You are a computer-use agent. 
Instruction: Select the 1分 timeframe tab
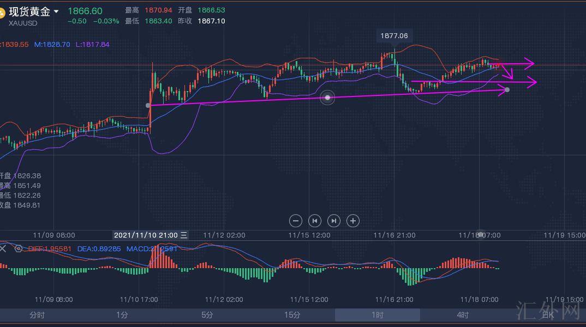tap(122, 315)
